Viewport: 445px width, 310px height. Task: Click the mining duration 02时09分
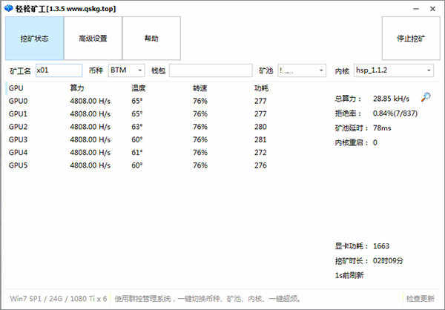[388, 260]
